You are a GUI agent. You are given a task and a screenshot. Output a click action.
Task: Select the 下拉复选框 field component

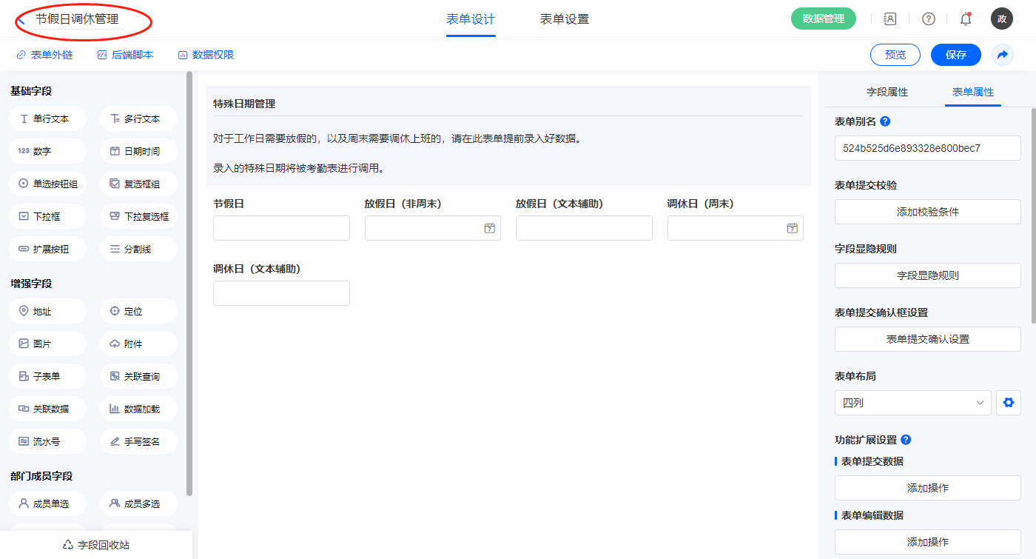click(138, 217)
